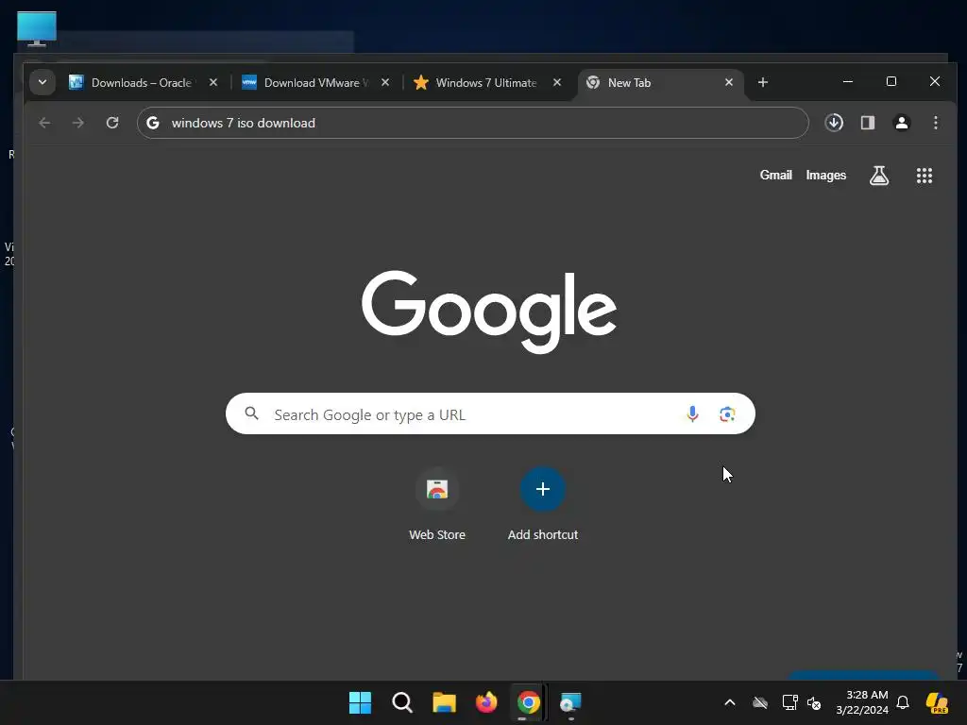Reload the current page
The image size is (967, 725).
point(112,123)
